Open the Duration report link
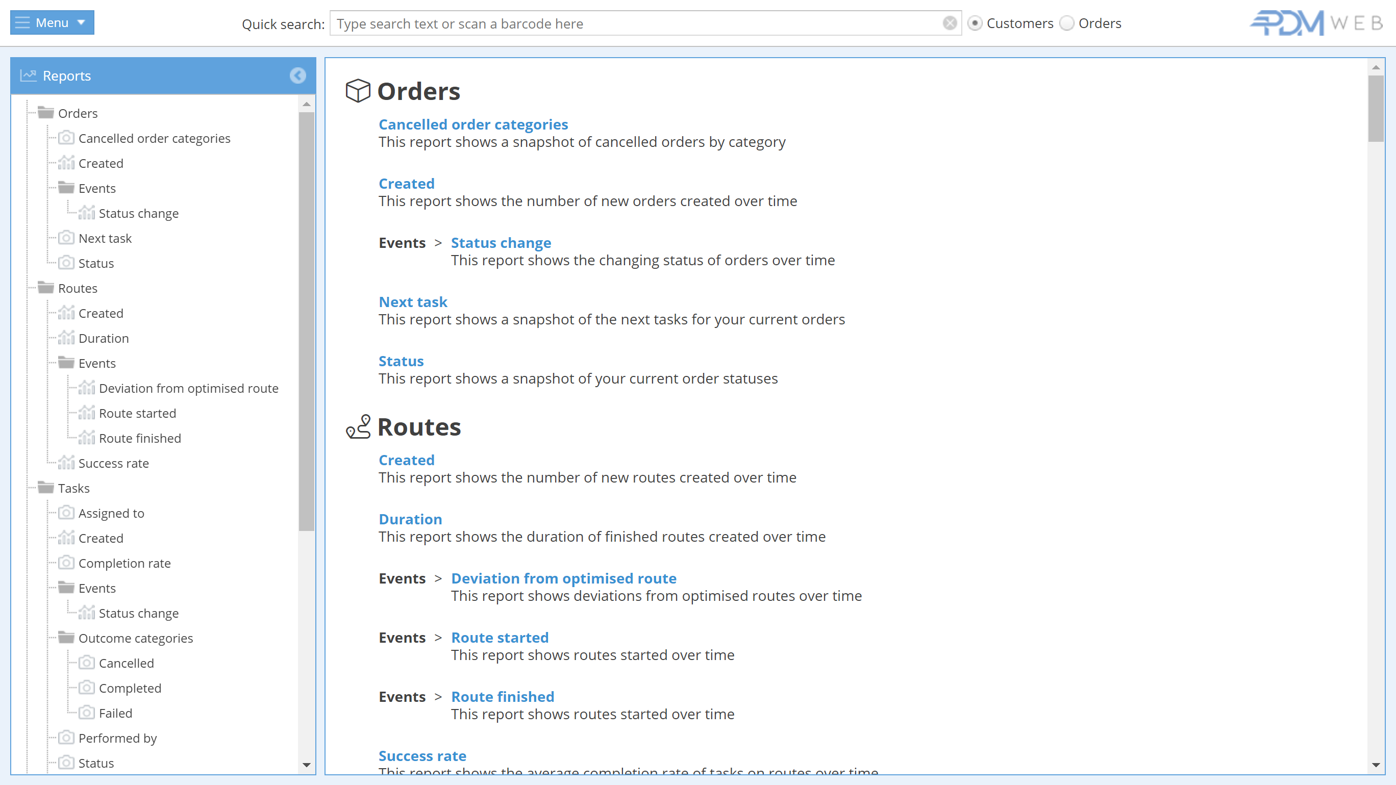 tap(410, 519)
